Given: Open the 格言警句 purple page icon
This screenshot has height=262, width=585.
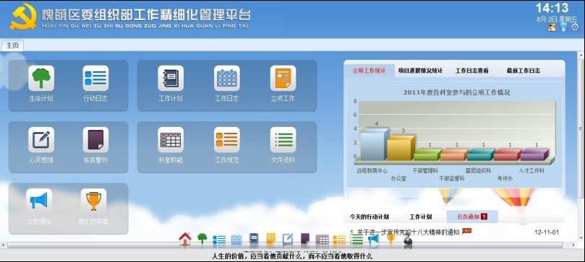Looking at the screenshot, I should click(95, 140).
